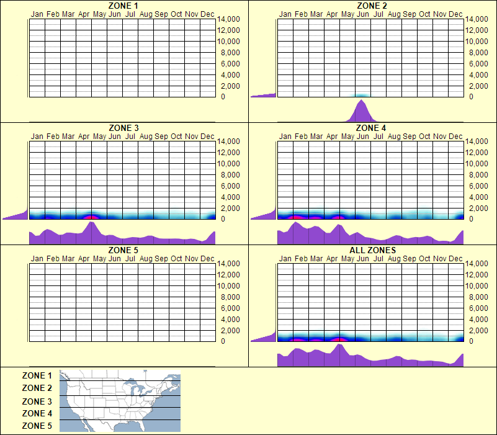Click Sep month label in ZONE 3 chart
The width and height of the screenshot is (497, 435).
161,137
